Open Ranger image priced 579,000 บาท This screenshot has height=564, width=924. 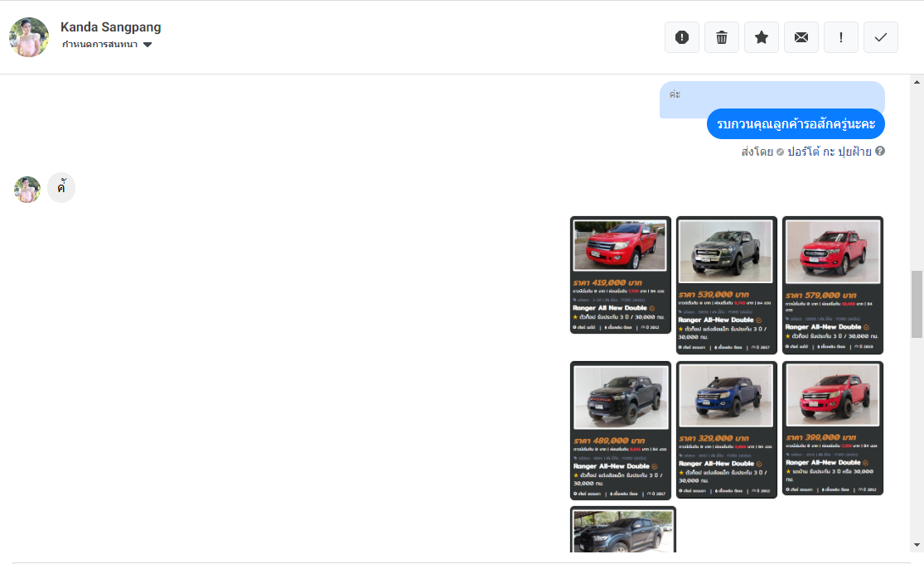click(833, 285)
